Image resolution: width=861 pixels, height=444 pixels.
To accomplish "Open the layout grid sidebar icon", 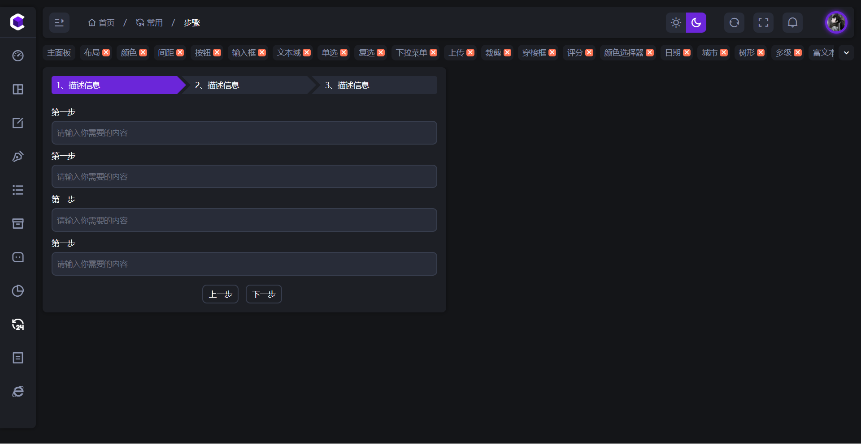I will pos(18,89).
